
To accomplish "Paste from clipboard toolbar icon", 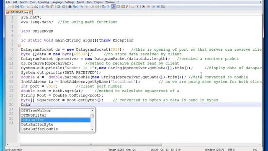I will (52, 7).
